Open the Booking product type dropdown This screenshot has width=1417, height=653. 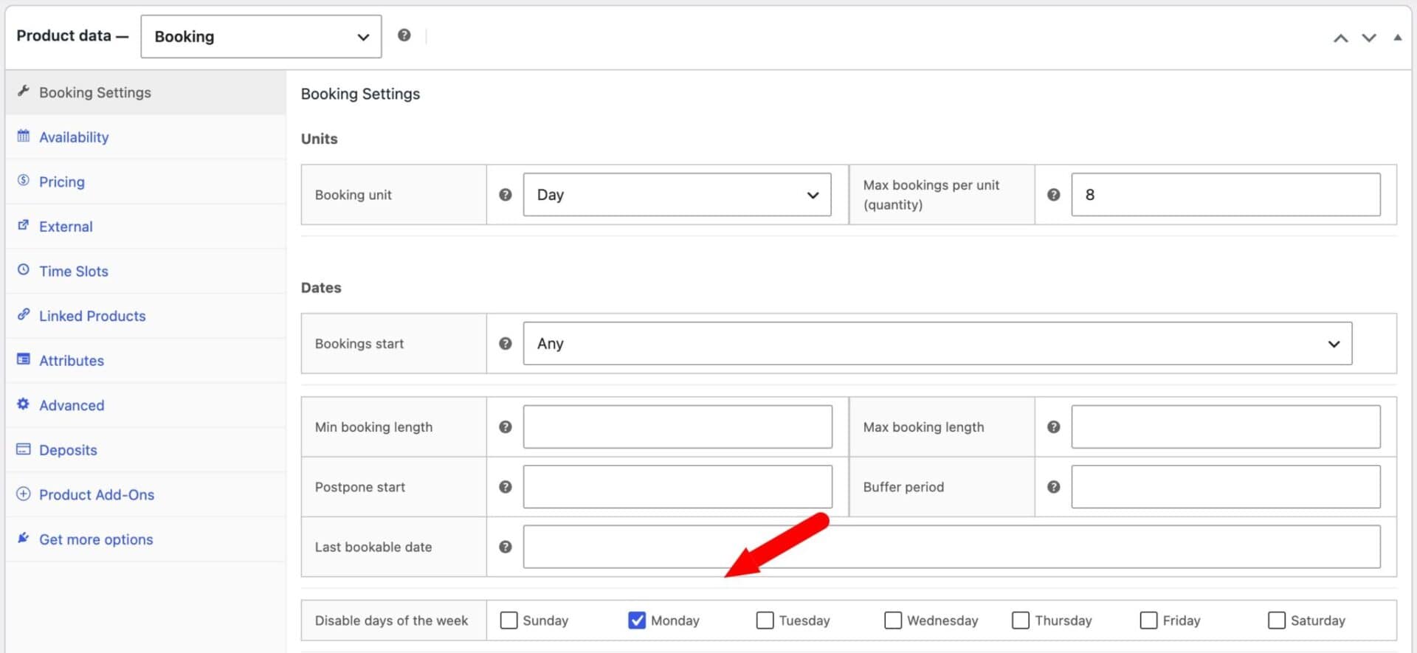point(261,37)
